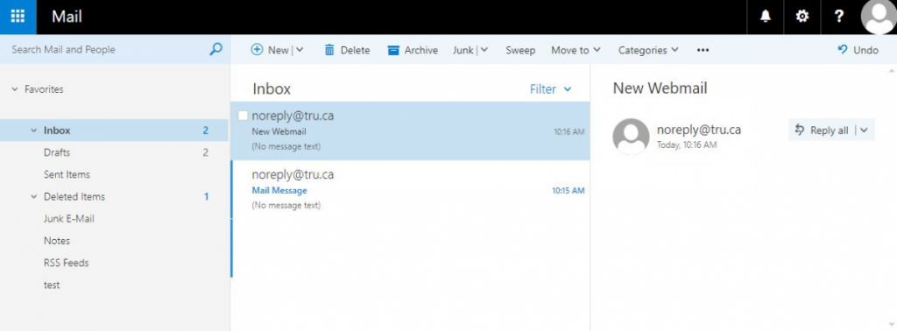
Task: Expand the New message dropdown arrow
Action: pos(300,50)
